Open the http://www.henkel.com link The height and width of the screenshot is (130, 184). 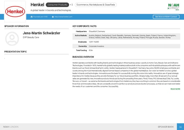63,17
